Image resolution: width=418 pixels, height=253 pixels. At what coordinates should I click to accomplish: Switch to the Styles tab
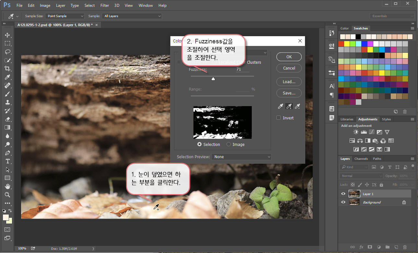pyautogui.click(x=386, y=119)
